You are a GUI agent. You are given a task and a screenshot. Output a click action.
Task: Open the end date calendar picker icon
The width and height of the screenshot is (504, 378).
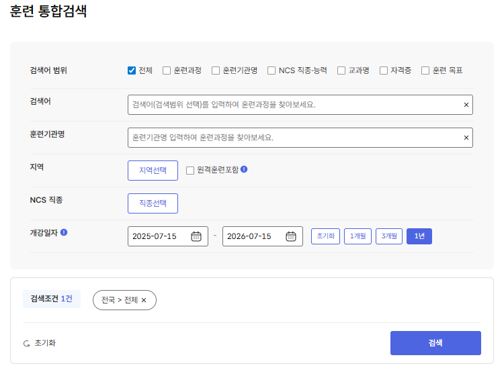tap(291, 236)
